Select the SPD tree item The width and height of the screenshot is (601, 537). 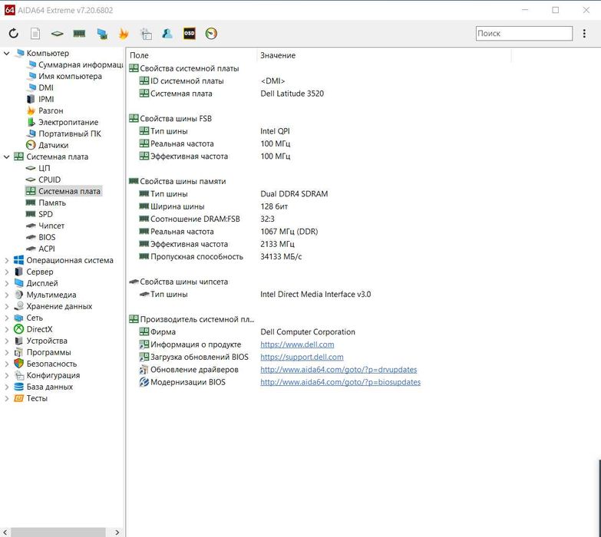(39, 214)
